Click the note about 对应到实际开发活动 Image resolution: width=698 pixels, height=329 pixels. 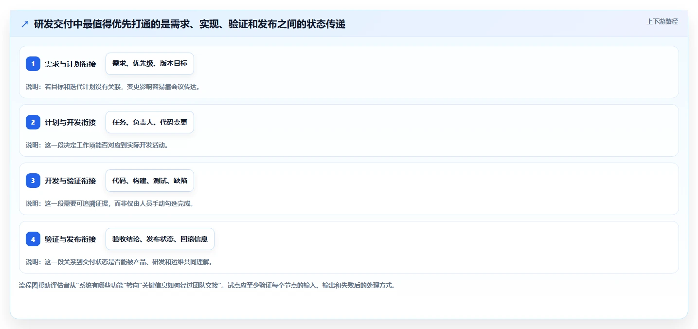(x=97, y=145)
